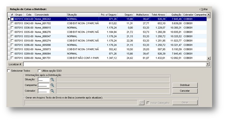Screen dimensions: 225x120
Task: Click the Cancelar button
Action: coord(185,91)
